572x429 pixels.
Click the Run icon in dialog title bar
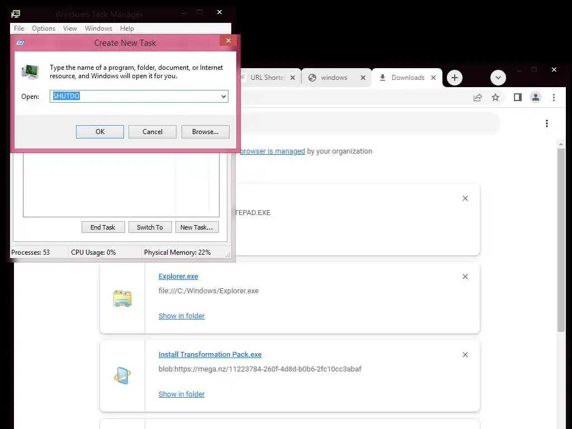[21, 42]
